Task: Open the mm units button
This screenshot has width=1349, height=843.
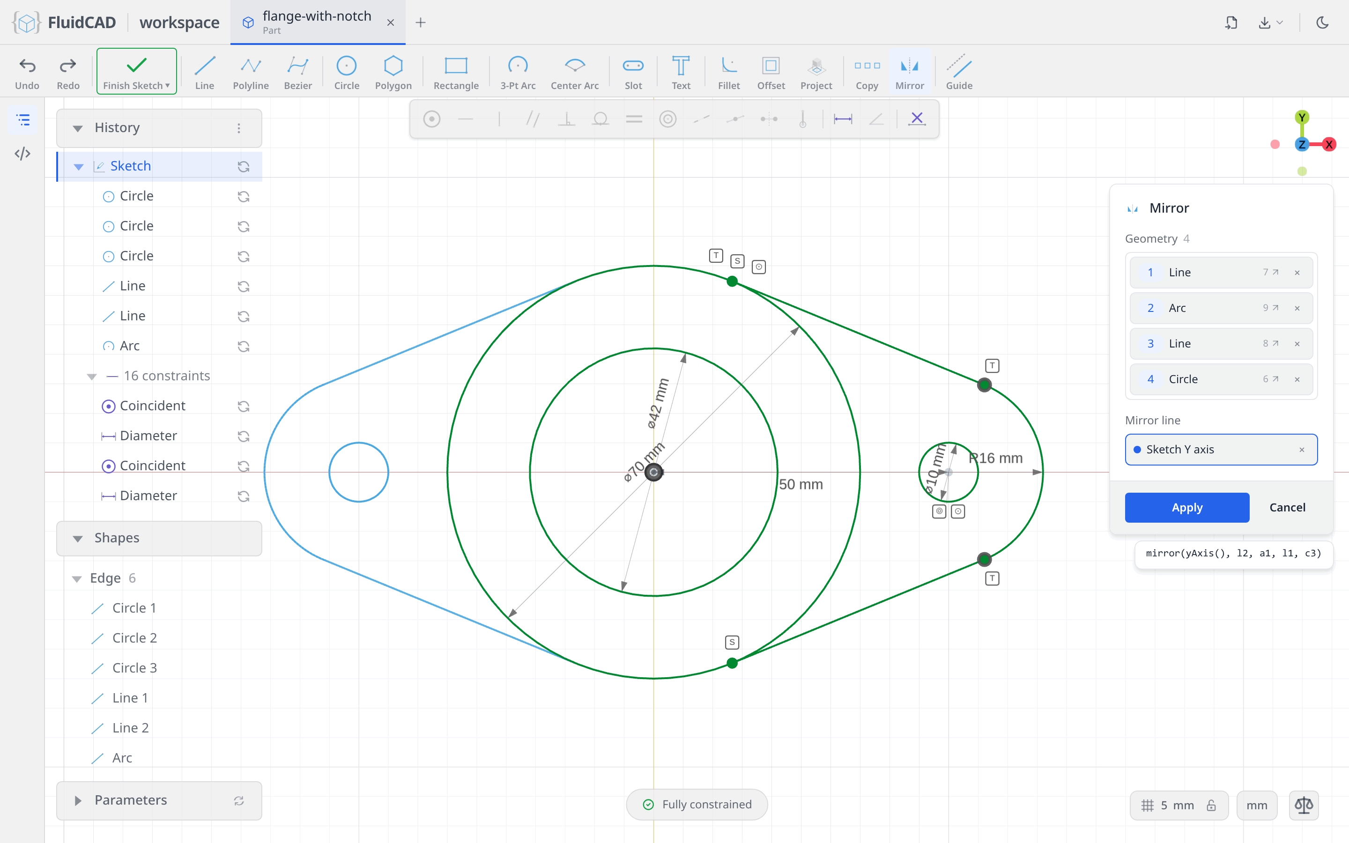Action: [x=1256, y=805]
